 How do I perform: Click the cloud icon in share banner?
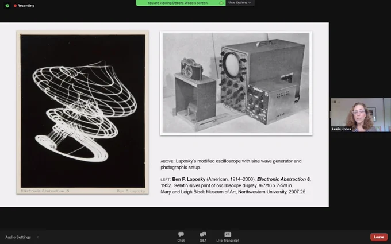[x=221, y=3]
